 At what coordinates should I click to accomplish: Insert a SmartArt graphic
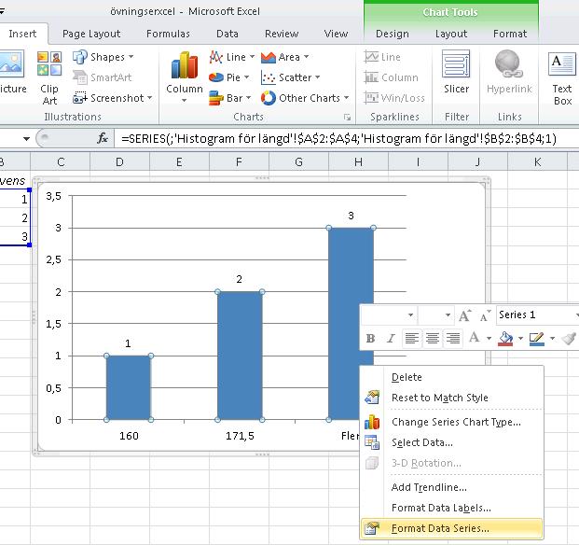coord(102,77)
